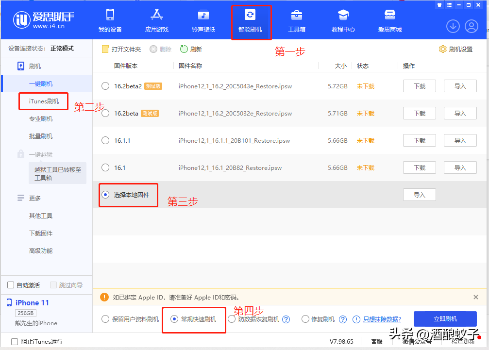Enable 自动激活 checkbox
The height and width of the screenshot is (350, 489).
click(x=11, y=285)
